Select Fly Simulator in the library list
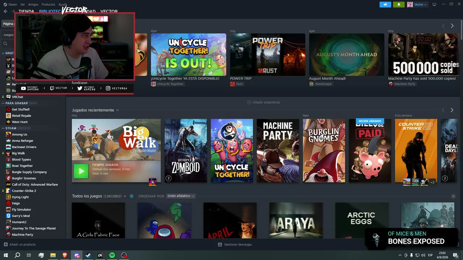Viewport: 463px width, 260px height. (x=21, y=209)
